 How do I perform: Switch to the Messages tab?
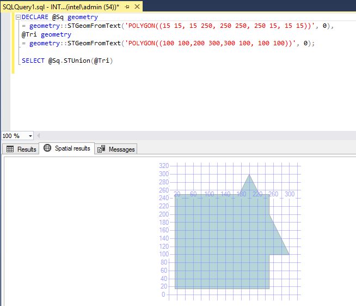point(116,149)
